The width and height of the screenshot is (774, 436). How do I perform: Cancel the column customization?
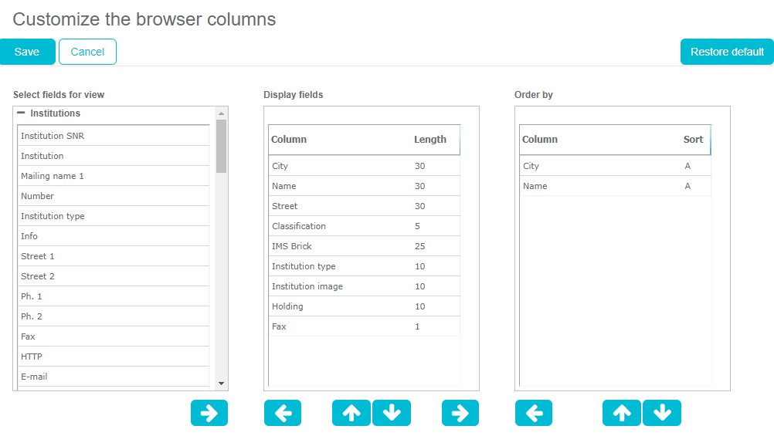tap(87, 52)
